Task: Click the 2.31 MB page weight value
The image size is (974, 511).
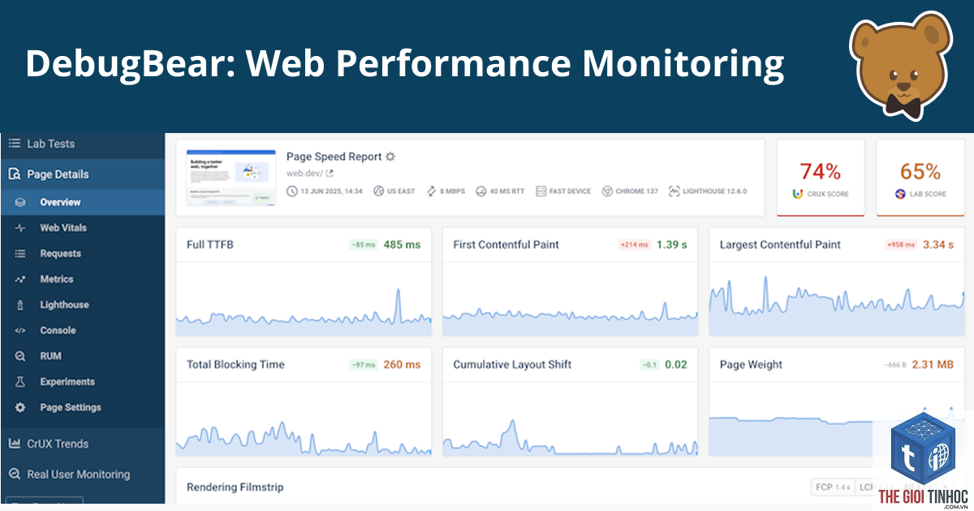Action: [x=933, y=364]
